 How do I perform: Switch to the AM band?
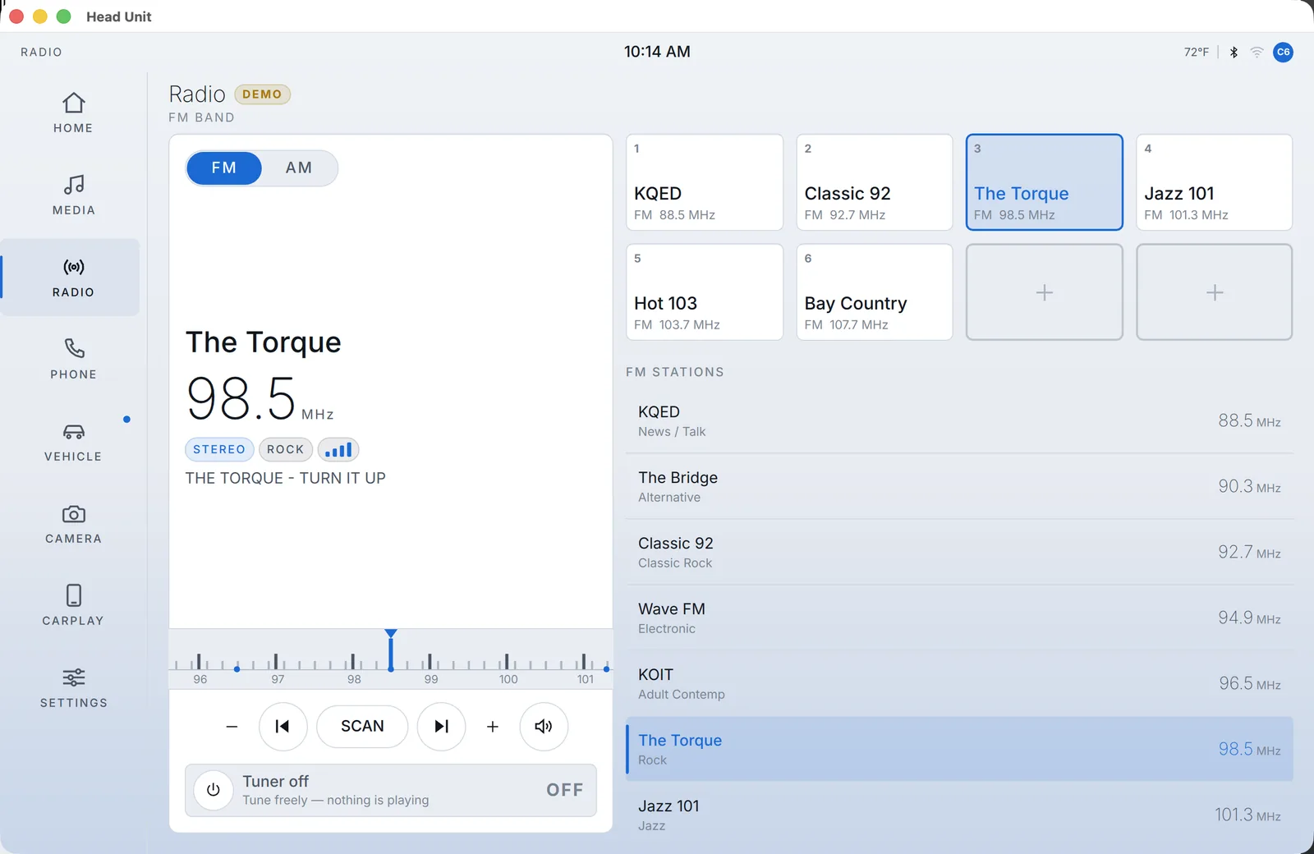(299, 168)
